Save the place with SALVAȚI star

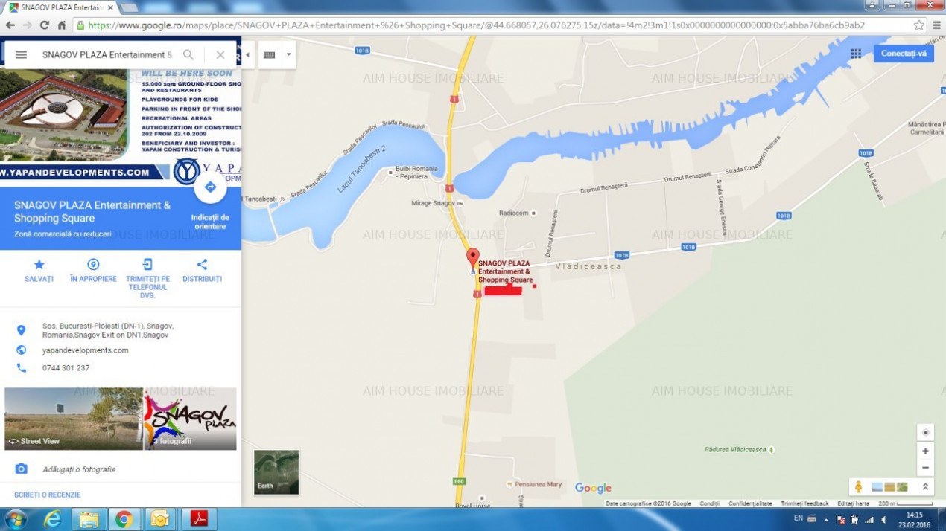tap(39, 271)
